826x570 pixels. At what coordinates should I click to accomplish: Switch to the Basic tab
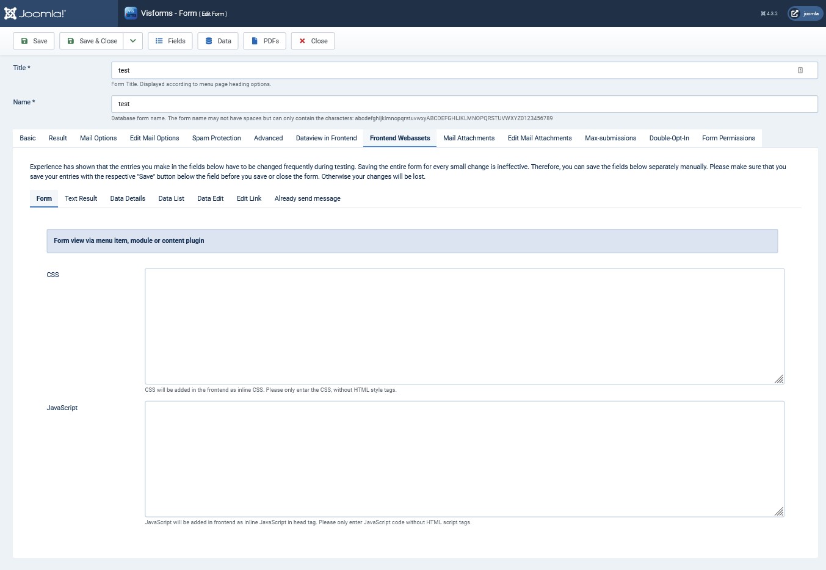[27, 138]
